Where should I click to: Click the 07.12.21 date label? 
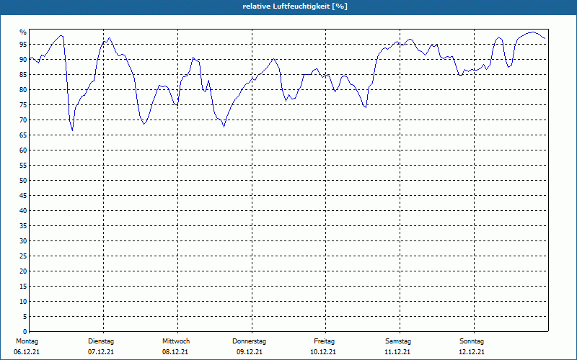101,352
